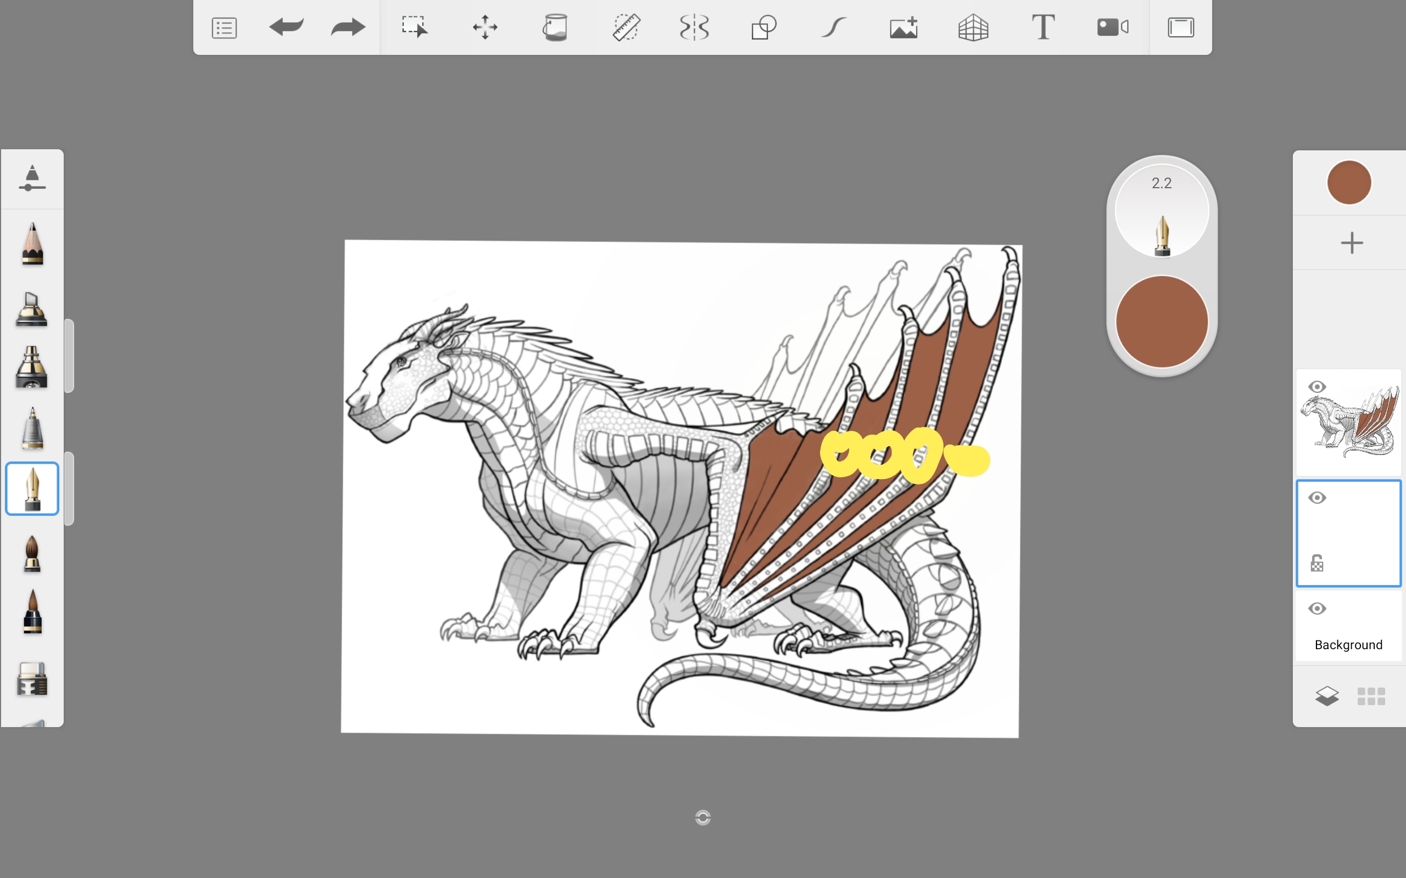Open brush properties at top of palette
This screenshot has width=1406, height=878.
pyautogui.click(x=32, y=178)
